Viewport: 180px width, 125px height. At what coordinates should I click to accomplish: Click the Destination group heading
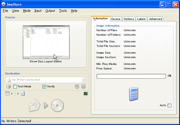(x=12, y=74)
